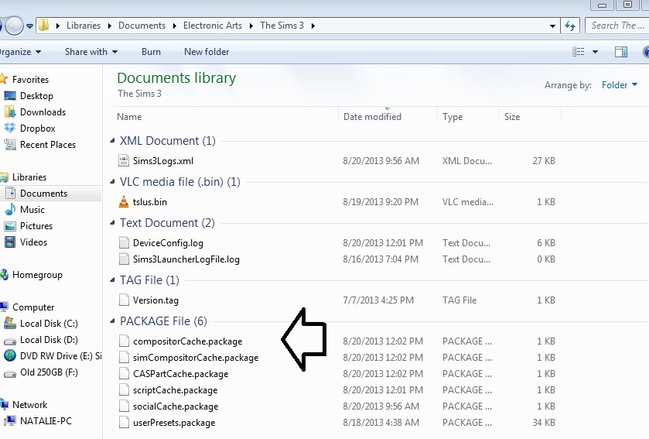Open the recent pages dropdown arrow
The height and width of the screenshot is (439, 649).
(x=30, y=26)
